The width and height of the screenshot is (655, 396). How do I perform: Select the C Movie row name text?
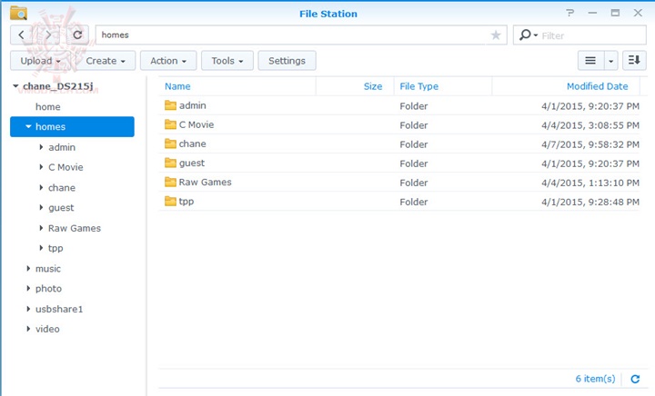(196, 124)
